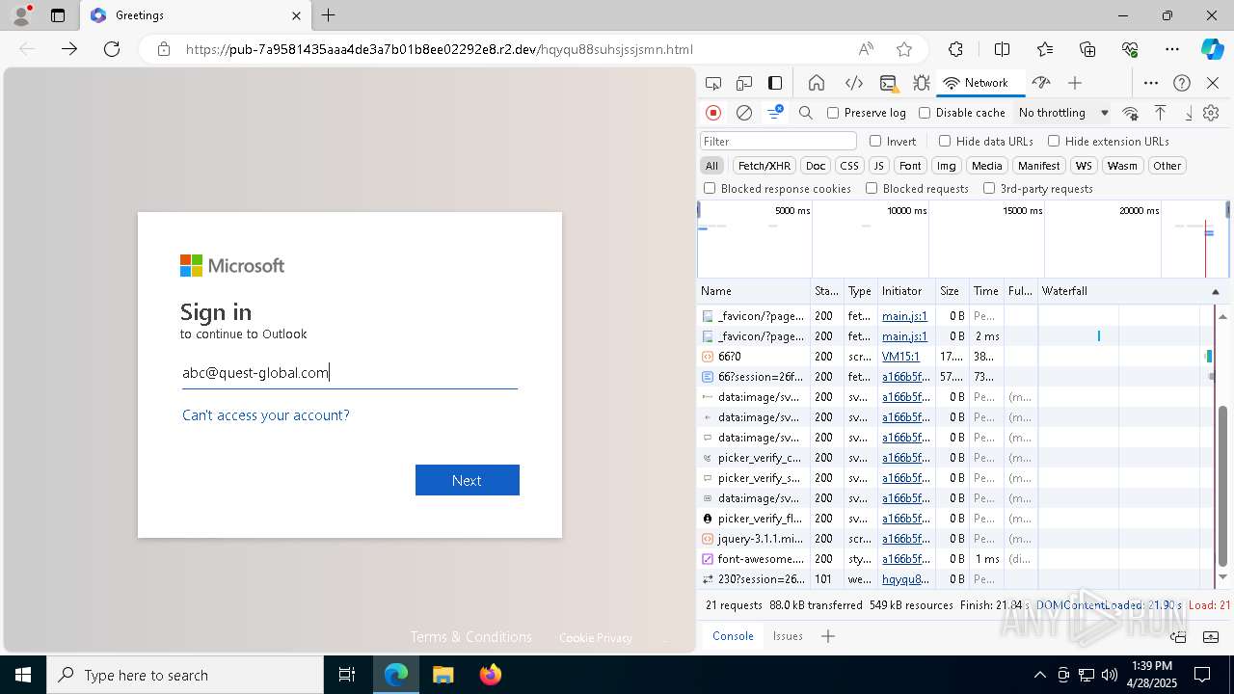Open the Console panel icon in toolbar

pyautogui.click(x=888, y=83)
